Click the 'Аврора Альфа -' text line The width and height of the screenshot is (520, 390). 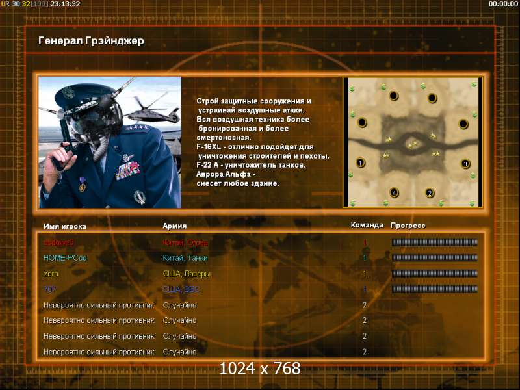point(226,174)
